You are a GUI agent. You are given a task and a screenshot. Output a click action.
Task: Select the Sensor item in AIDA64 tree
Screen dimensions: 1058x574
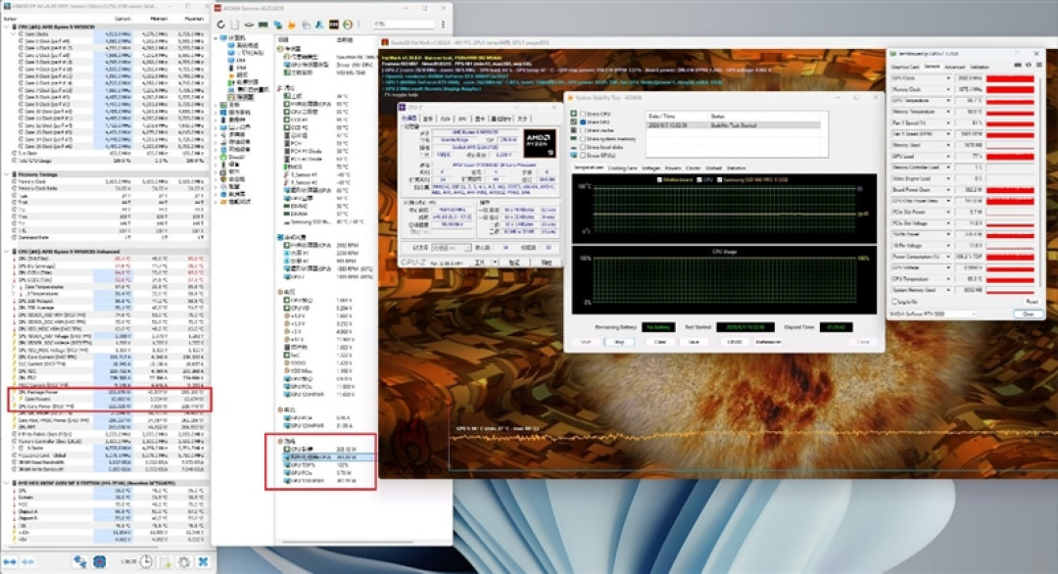(x=239, y=97)
